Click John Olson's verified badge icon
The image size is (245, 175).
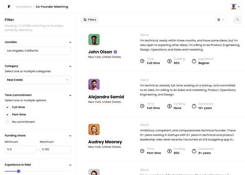click(115, 52)
